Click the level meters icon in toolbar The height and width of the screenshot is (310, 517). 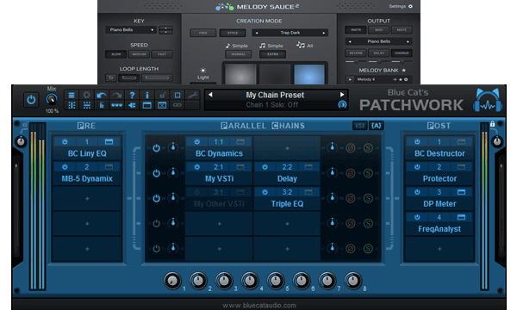(102, 105)
